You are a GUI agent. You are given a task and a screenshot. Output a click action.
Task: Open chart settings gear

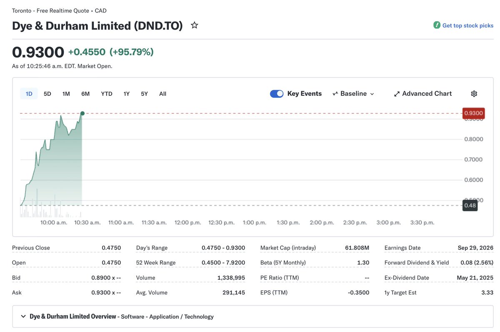click(x=474, y=94)
